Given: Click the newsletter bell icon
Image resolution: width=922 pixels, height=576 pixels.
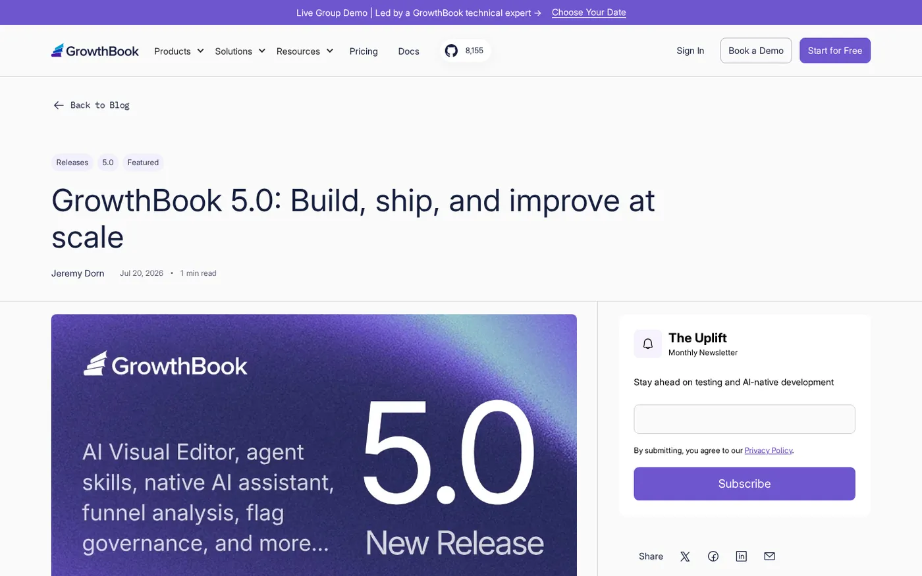Looking at the screenshot, I should click(x=648, y=344).
